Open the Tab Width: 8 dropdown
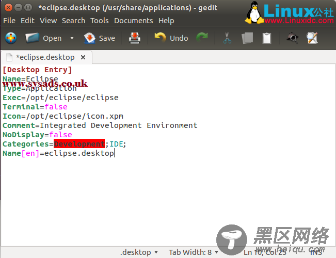The height and width of the screenshot is (258, 336). tap(193, 252)
